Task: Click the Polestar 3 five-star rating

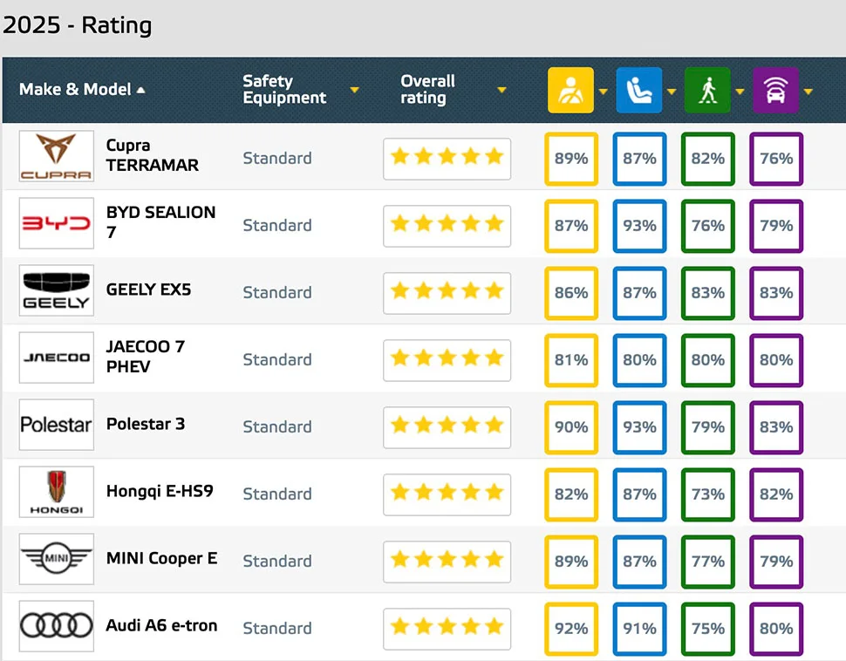Action: click(447, 427)
